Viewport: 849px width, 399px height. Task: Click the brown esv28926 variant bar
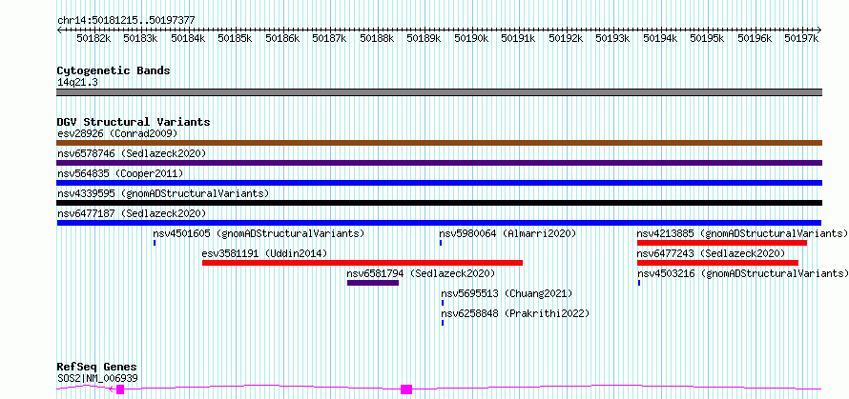tap(439, 143)
